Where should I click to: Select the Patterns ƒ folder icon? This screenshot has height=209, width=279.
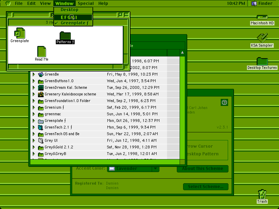65,36
